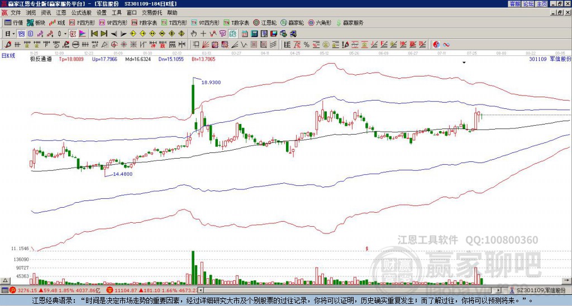This screenshot has width=572, height=306.
Task: Open the 客服 link
Action: coord(514,4)
